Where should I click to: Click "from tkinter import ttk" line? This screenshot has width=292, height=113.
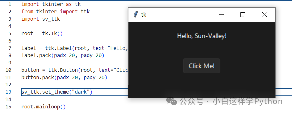tap(56, 11)
